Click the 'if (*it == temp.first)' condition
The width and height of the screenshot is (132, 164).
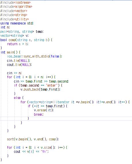coord(47,106)
